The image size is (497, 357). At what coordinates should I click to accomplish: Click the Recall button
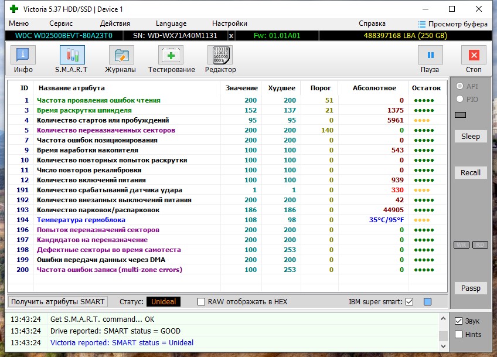tap(471, 172)
